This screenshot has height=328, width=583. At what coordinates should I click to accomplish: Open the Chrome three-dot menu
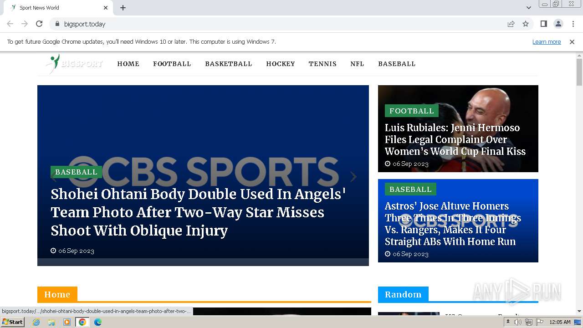[573, 24]
